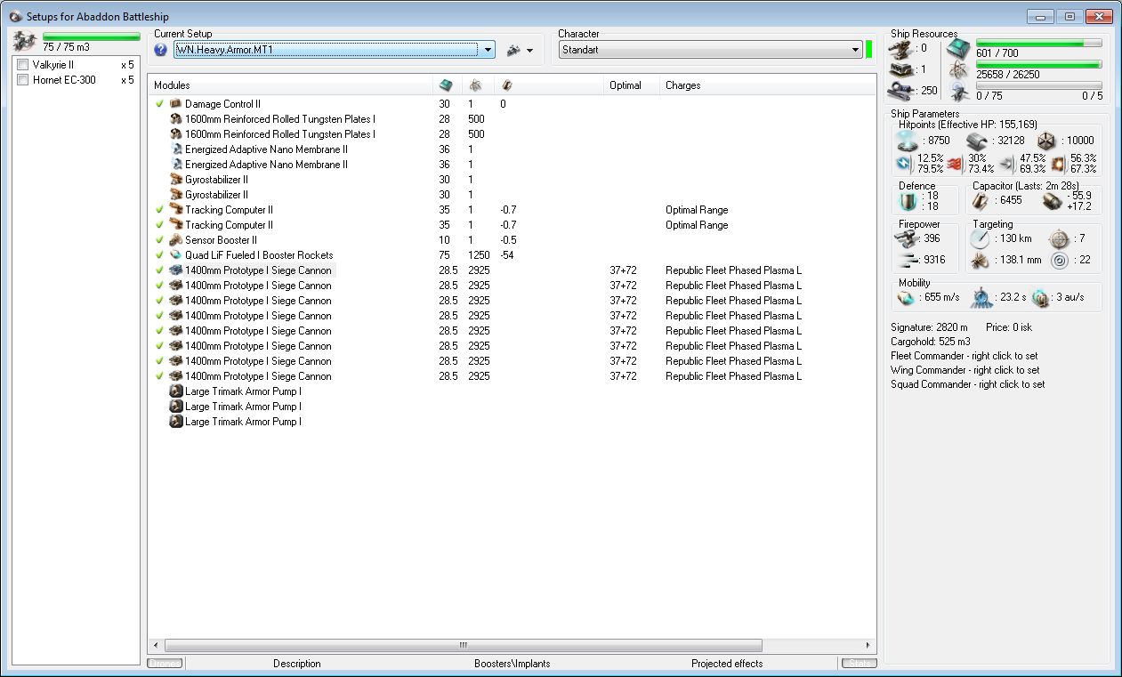Click the targeting range icon showing 130 km

[980, 238]
